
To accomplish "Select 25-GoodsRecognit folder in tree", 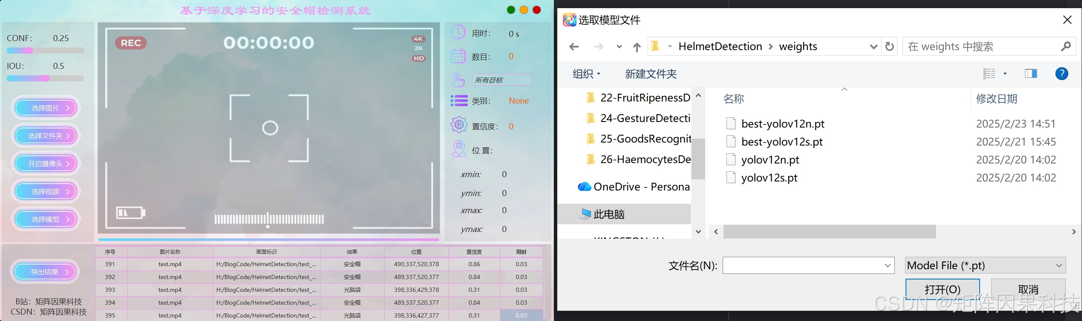I will pos(638,139).
